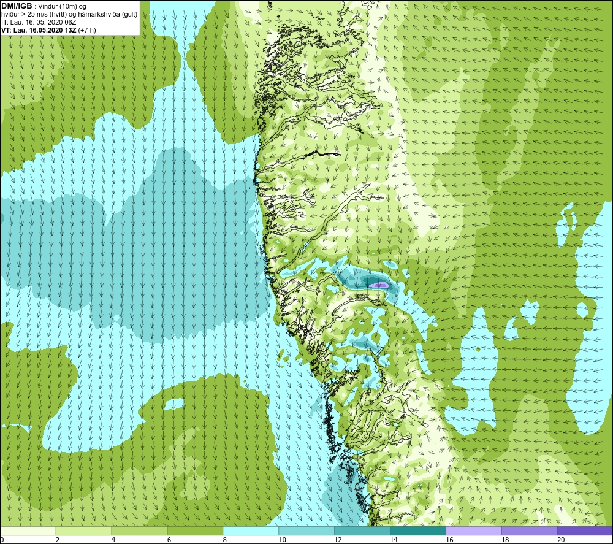Click the 'IT: Lau. 16. 05. 2020 06Z' line
The image size is (613, 544).
39,22
